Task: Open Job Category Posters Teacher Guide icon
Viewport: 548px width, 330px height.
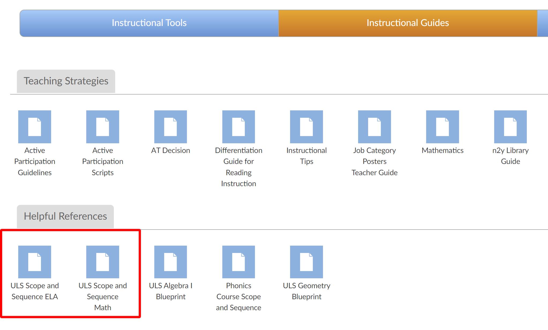Action: coord(374,127)
